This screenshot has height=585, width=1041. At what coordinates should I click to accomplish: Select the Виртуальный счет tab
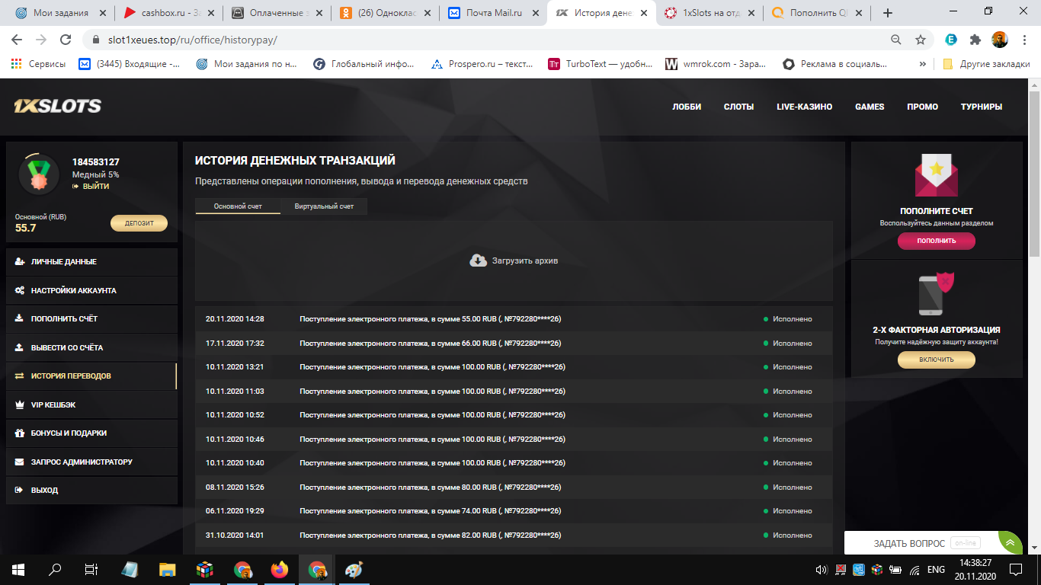[324, 206]
